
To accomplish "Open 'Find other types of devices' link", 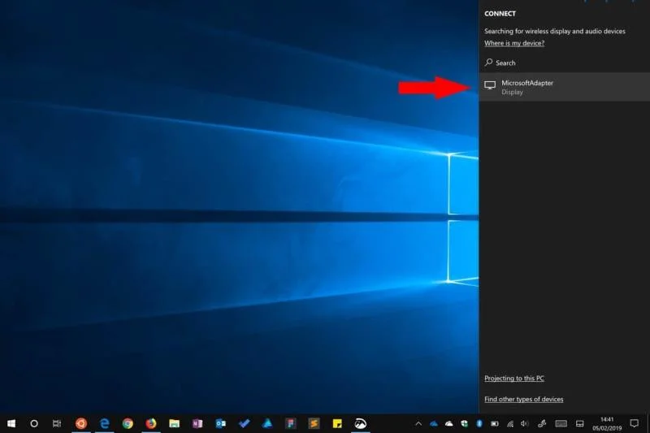I will (x=523, y=399).
